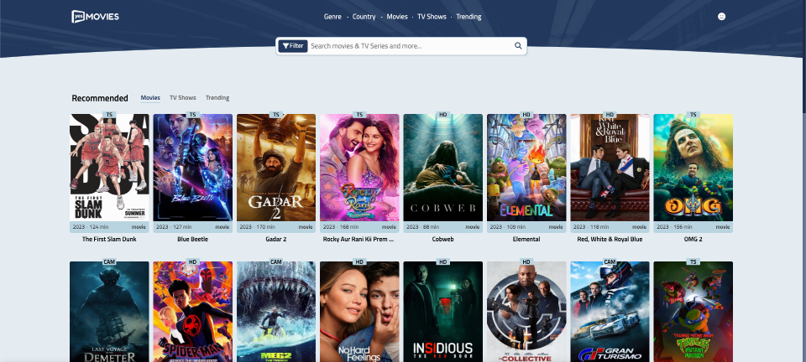Click '2023 · 156 min' under OMG 2
806x362 pixels.
click(674, 226)
